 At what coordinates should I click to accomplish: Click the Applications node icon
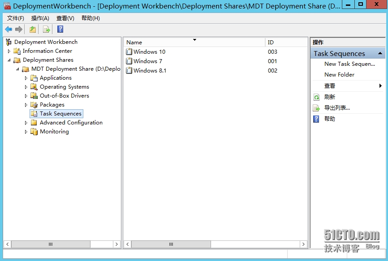tap(34, 78)
